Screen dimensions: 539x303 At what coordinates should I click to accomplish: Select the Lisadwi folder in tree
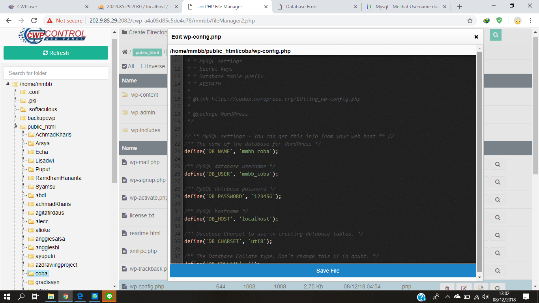click(x=45, y=161)
